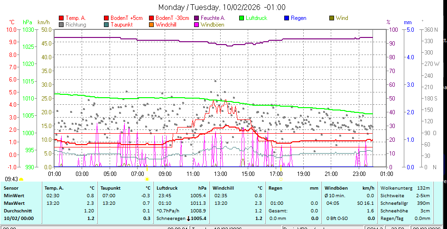Click the orange Windchill legend square

tap(151, 24)
